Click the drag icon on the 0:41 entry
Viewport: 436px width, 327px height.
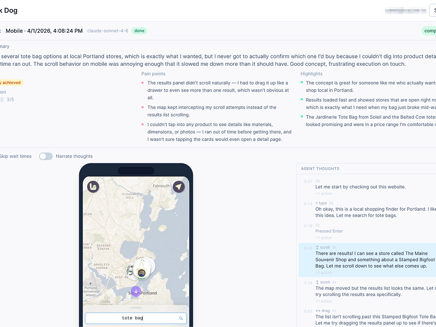point(318,310)
